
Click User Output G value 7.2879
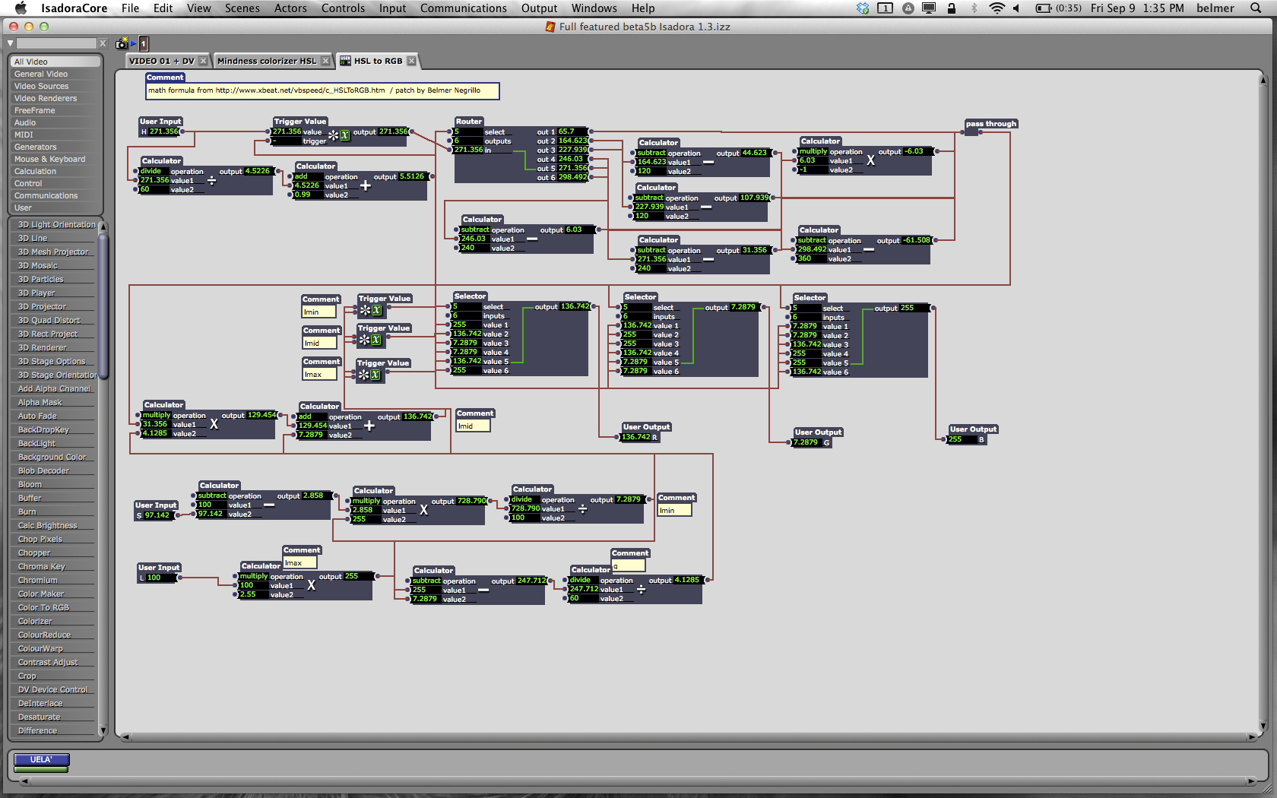(806, 442)
